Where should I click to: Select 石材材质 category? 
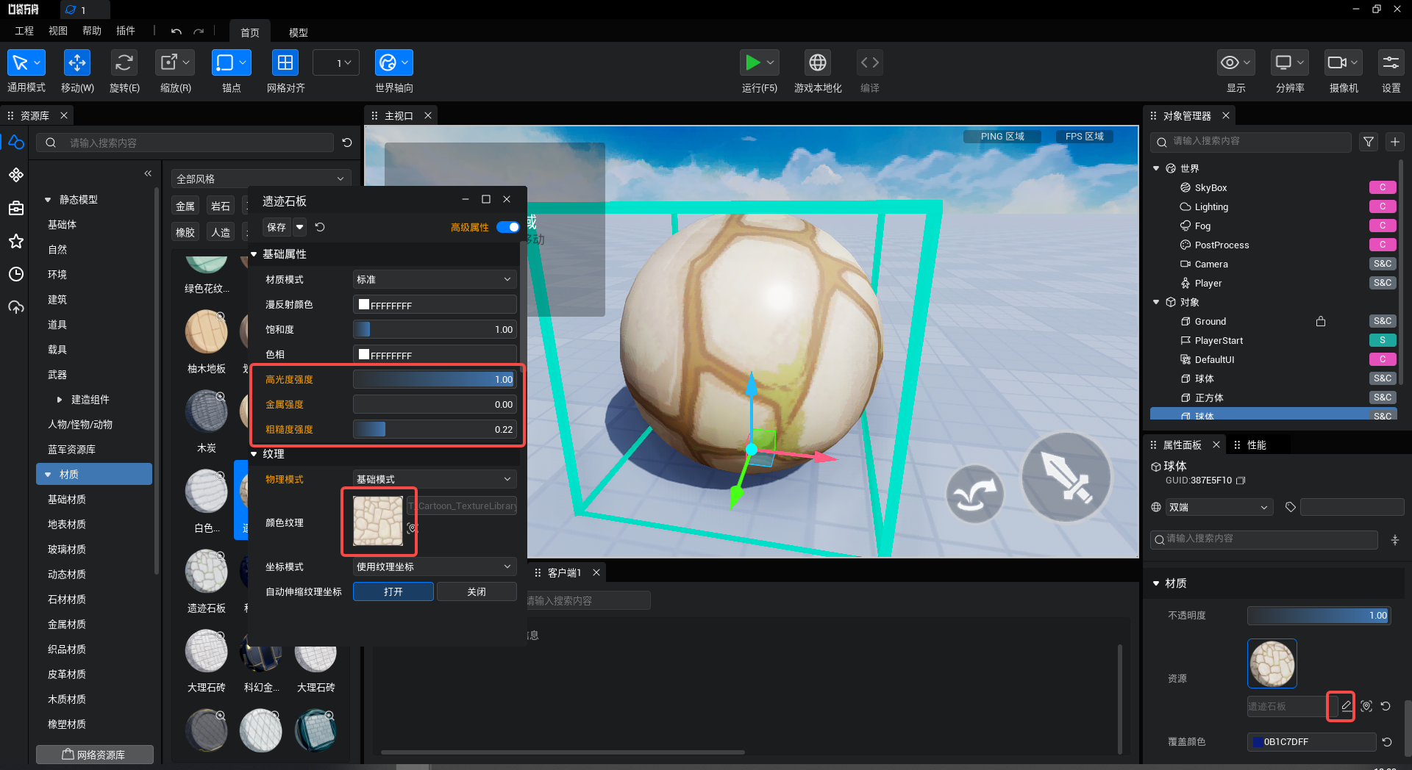67,600
